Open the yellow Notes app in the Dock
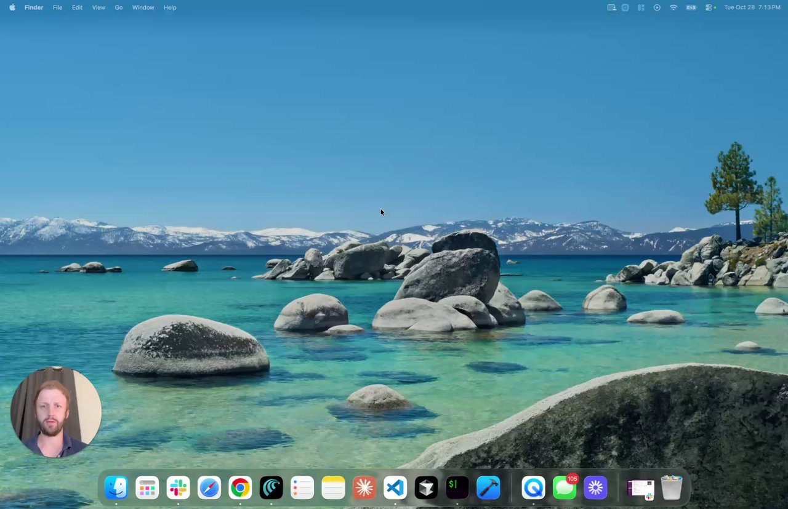Screen dimensions: 788x509 [x=333, y=488]
